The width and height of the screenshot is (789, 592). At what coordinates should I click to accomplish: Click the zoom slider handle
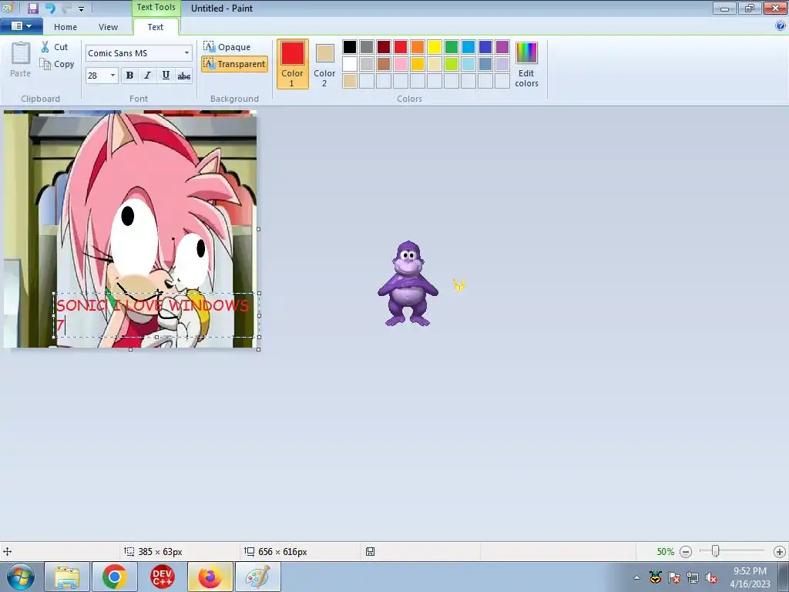715,551
